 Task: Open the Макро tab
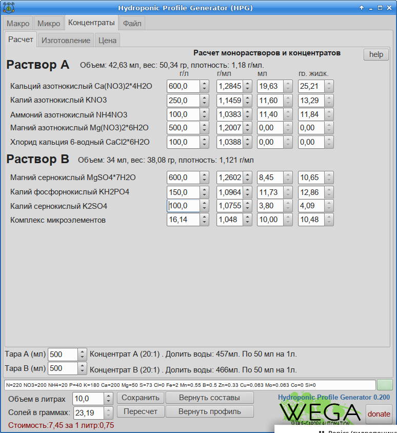pyautogui.click(x=18, y=23)
